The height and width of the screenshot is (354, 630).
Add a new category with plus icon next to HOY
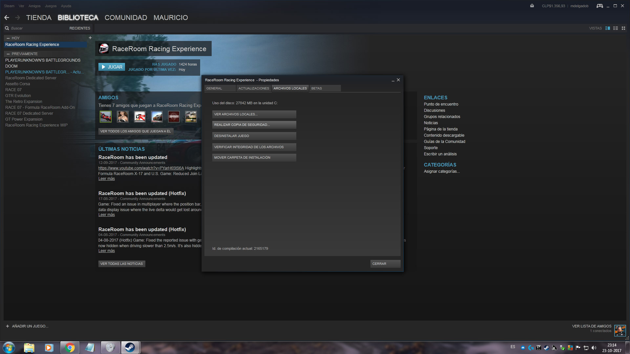pos(90,38)
